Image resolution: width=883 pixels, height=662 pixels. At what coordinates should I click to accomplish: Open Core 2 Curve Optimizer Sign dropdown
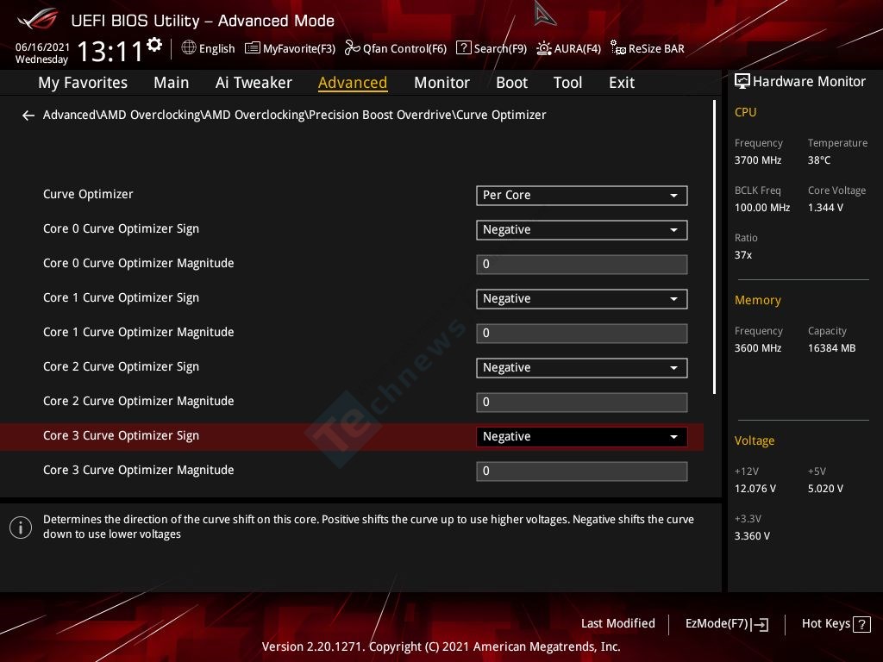coord(582,367)
